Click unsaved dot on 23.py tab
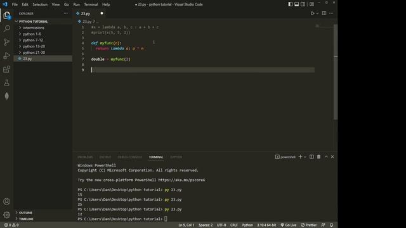The width and height of the screenshot is (406, 228). 101,13
